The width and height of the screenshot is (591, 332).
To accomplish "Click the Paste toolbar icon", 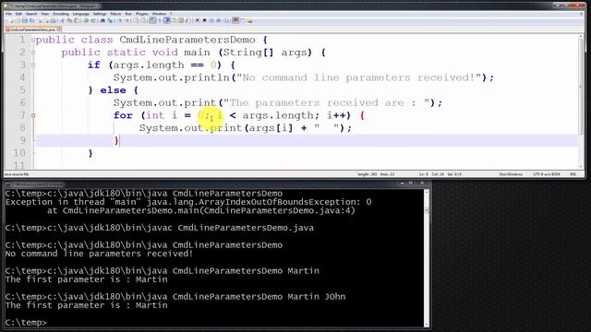I will click(77, 20).
